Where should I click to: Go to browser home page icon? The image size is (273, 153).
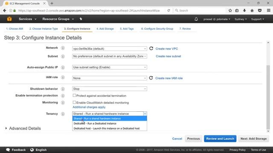coord(252,10)
